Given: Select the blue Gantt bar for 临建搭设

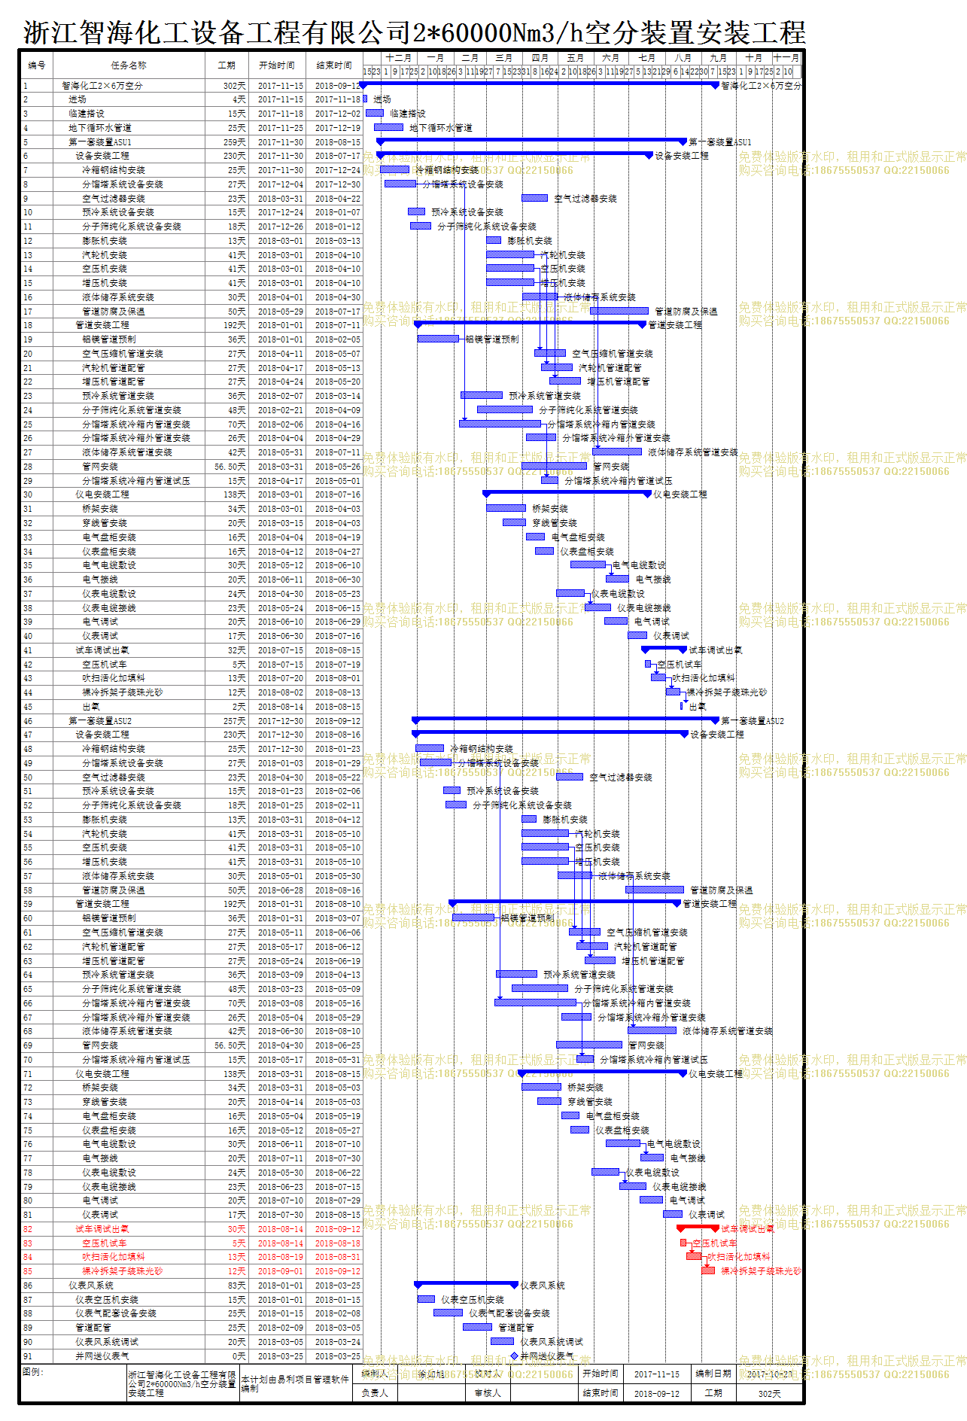Looking at the screenshot, I should (x=375, y=113).
